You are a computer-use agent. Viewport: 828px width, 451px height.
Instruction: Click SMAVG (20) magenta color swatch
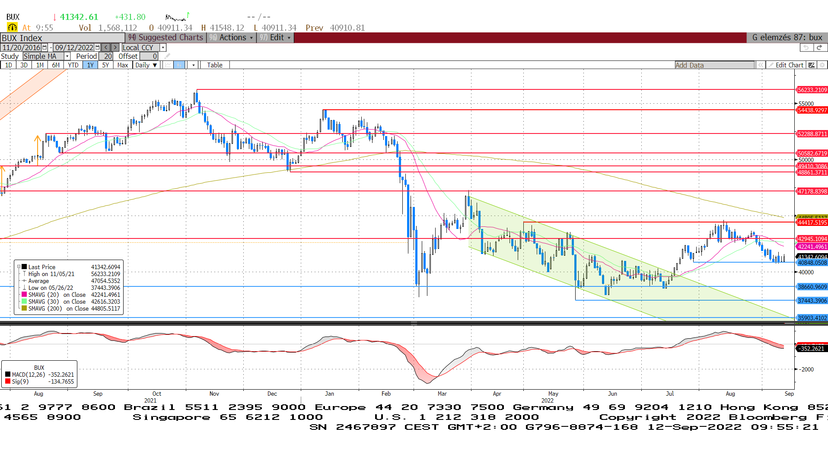tap(25, 295)
